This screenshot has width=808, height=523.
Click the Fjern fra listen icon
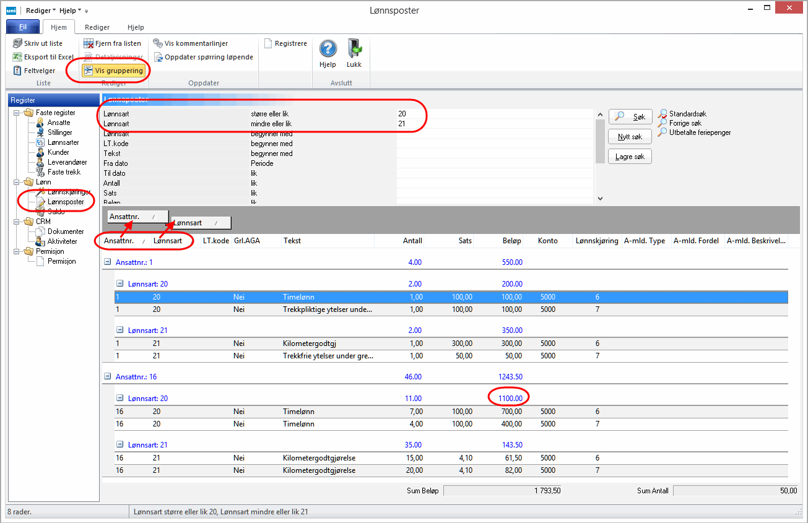[x=89, y=43]
